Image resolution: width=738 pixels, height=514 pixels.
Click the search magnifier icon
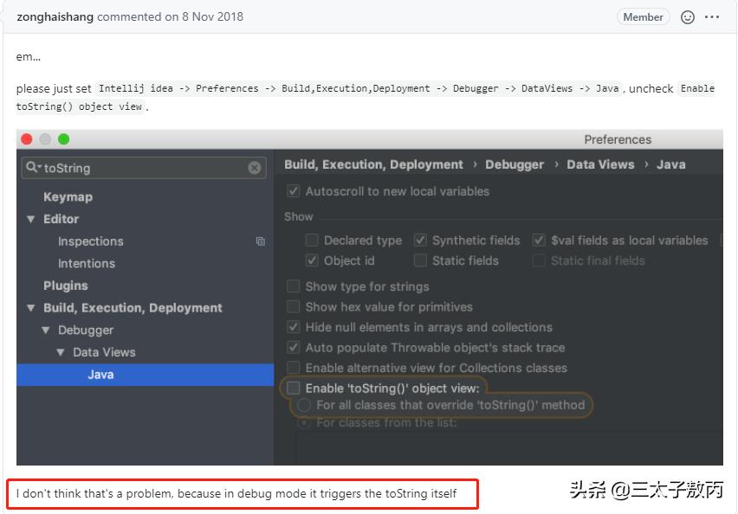tap(32, 168)
